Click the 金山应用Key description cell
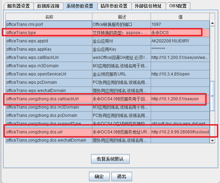220x183 pixels. [x=121, y=49]
